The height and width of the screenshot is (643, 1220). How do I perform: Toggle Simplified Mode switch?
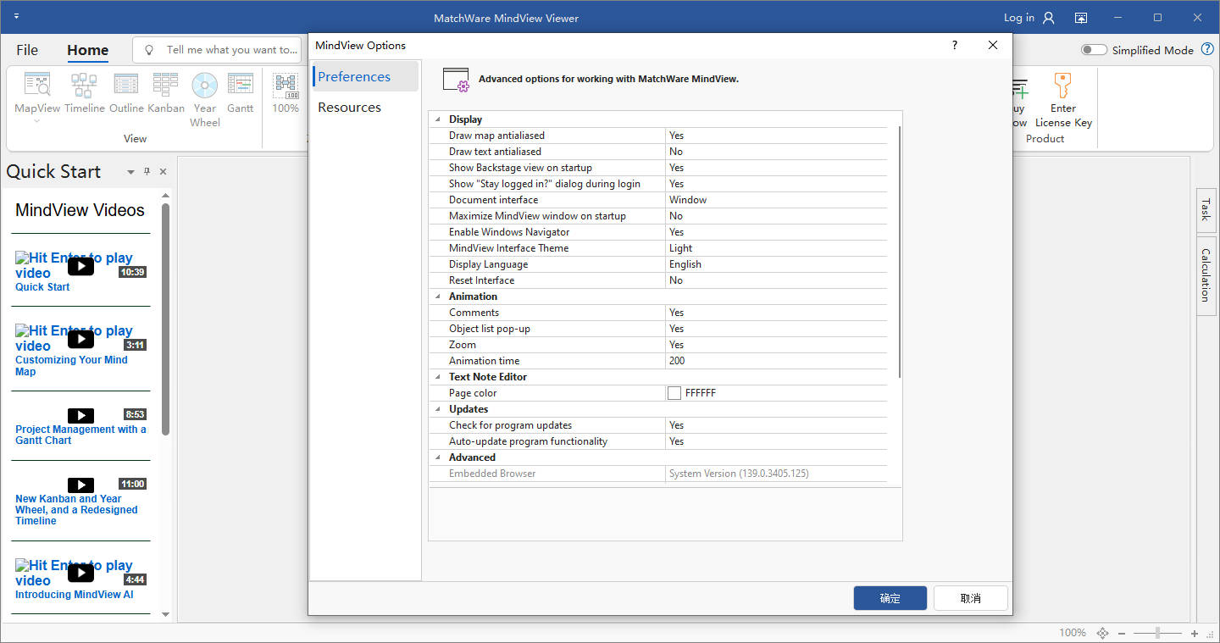(1094, 50)
